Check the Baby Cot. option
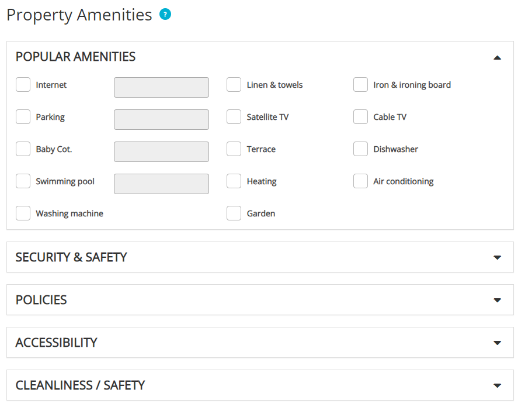 point(23,149)
